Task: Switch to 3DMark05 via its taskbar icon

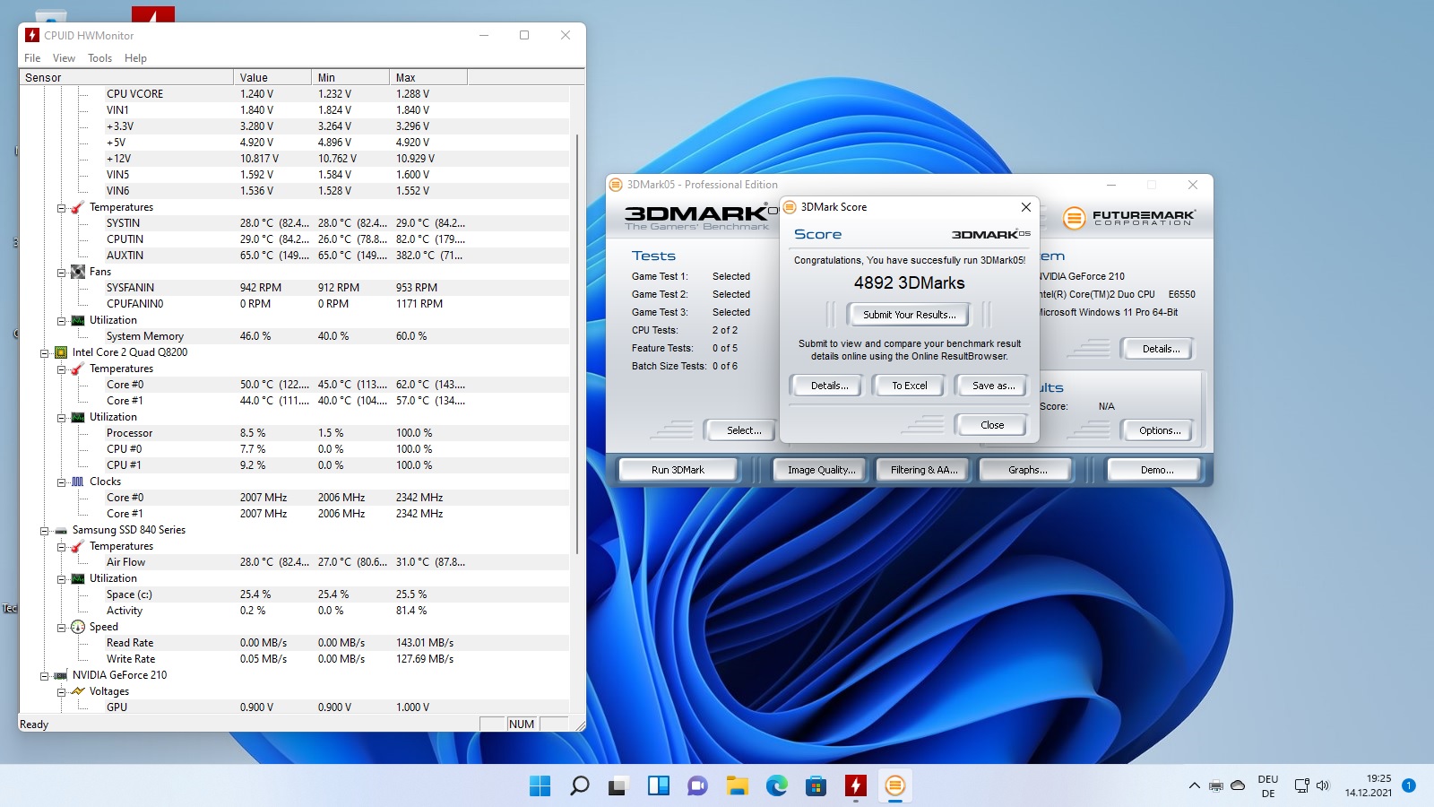Action: [x=894, y=786]
